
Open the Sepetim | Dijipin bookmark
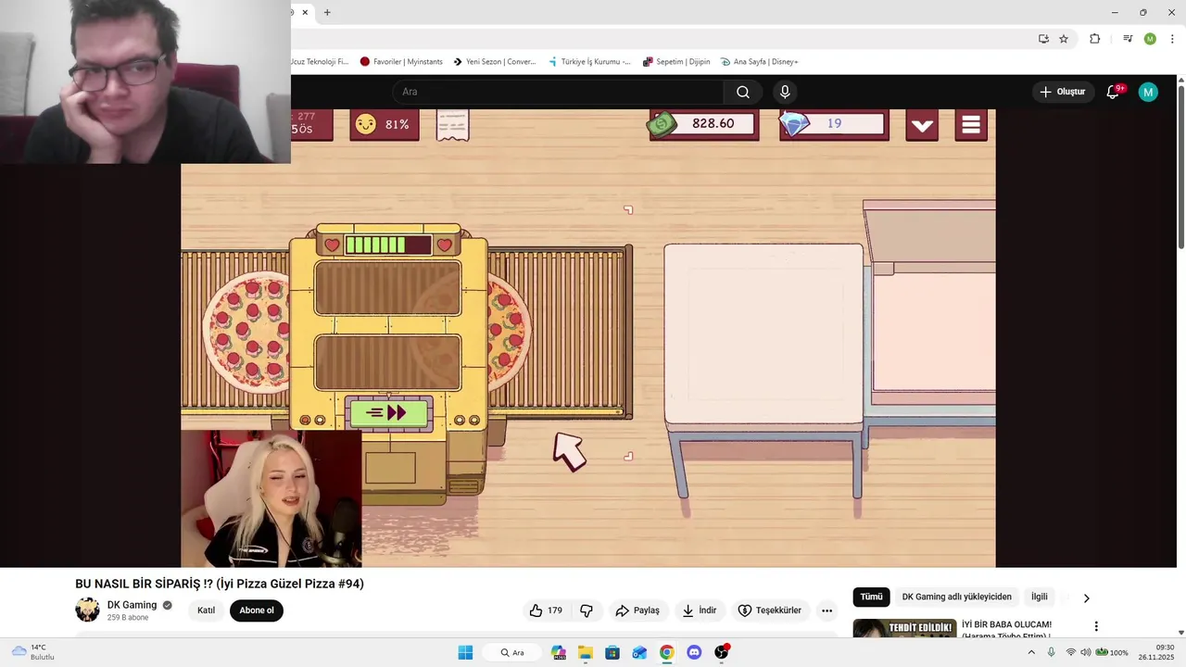[x=676, y=62]
